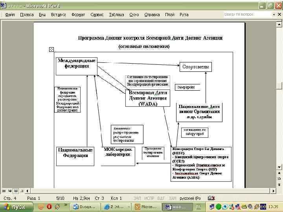Toggle ИСПР track changes status indicator
The width and height of the screenshot is (283, 212).
coord(149,198)
